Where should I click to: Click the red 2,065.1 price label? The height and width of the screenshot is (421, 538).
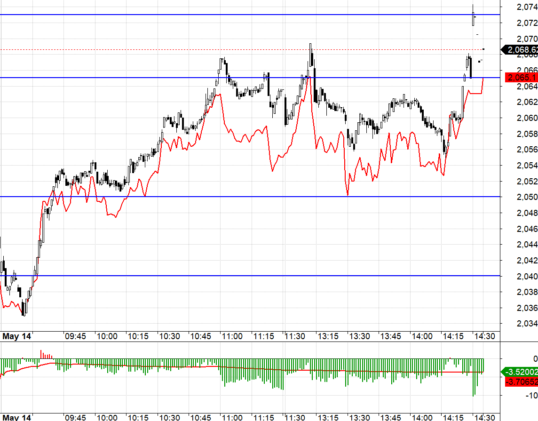click(x=522, y=78)
